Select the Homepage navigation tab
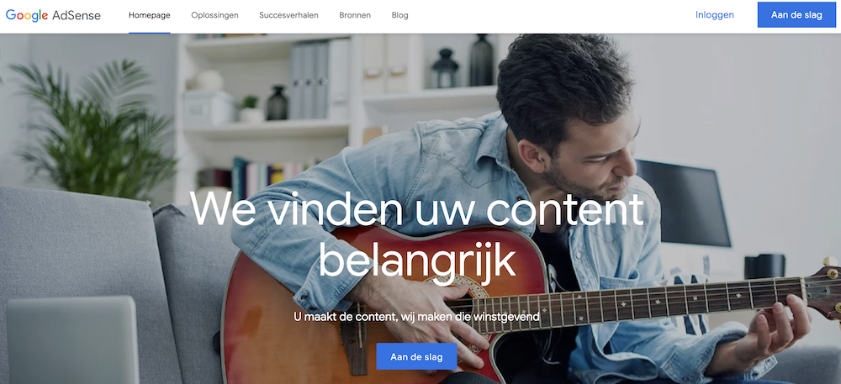841x384 pixels. (x=150, y=15)
